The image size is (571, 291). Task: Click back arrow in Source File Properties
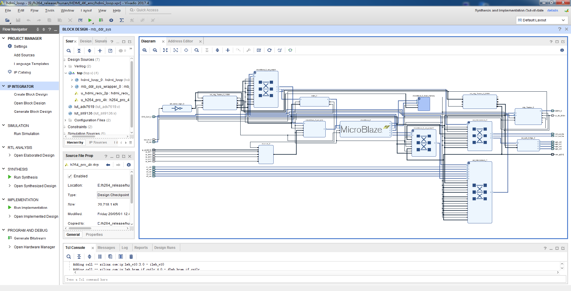coord(108,165)
